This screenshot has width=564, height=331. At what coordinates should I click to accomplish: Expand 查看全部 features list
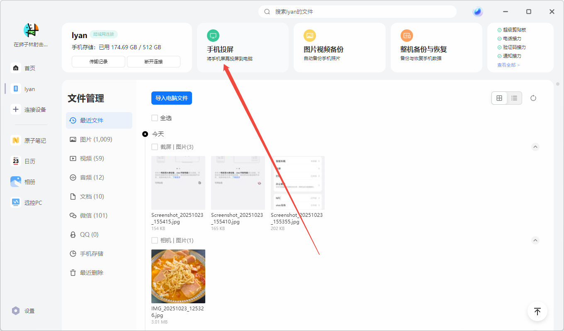508,65
